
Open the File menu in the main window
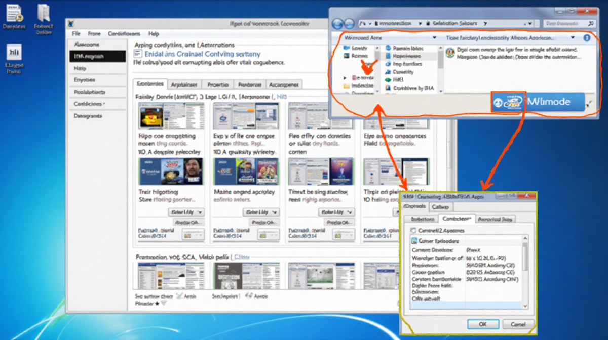click(x=76, y=34)
